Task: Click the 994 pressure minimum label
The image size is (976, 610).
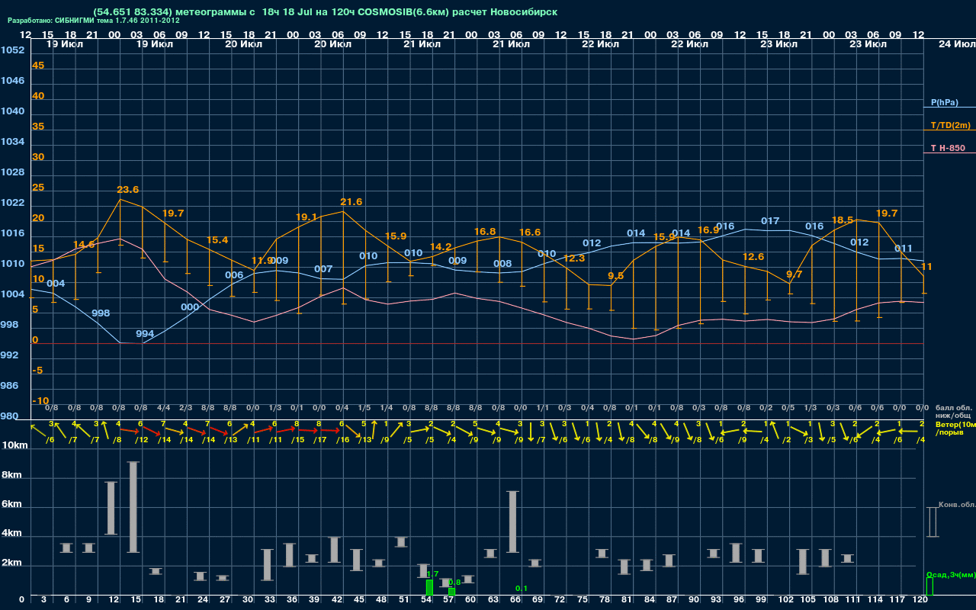Action: coord(145,334)
